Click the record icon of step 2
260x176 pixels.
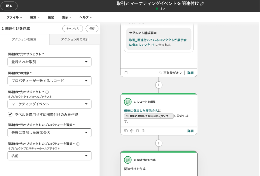point(128,160)
